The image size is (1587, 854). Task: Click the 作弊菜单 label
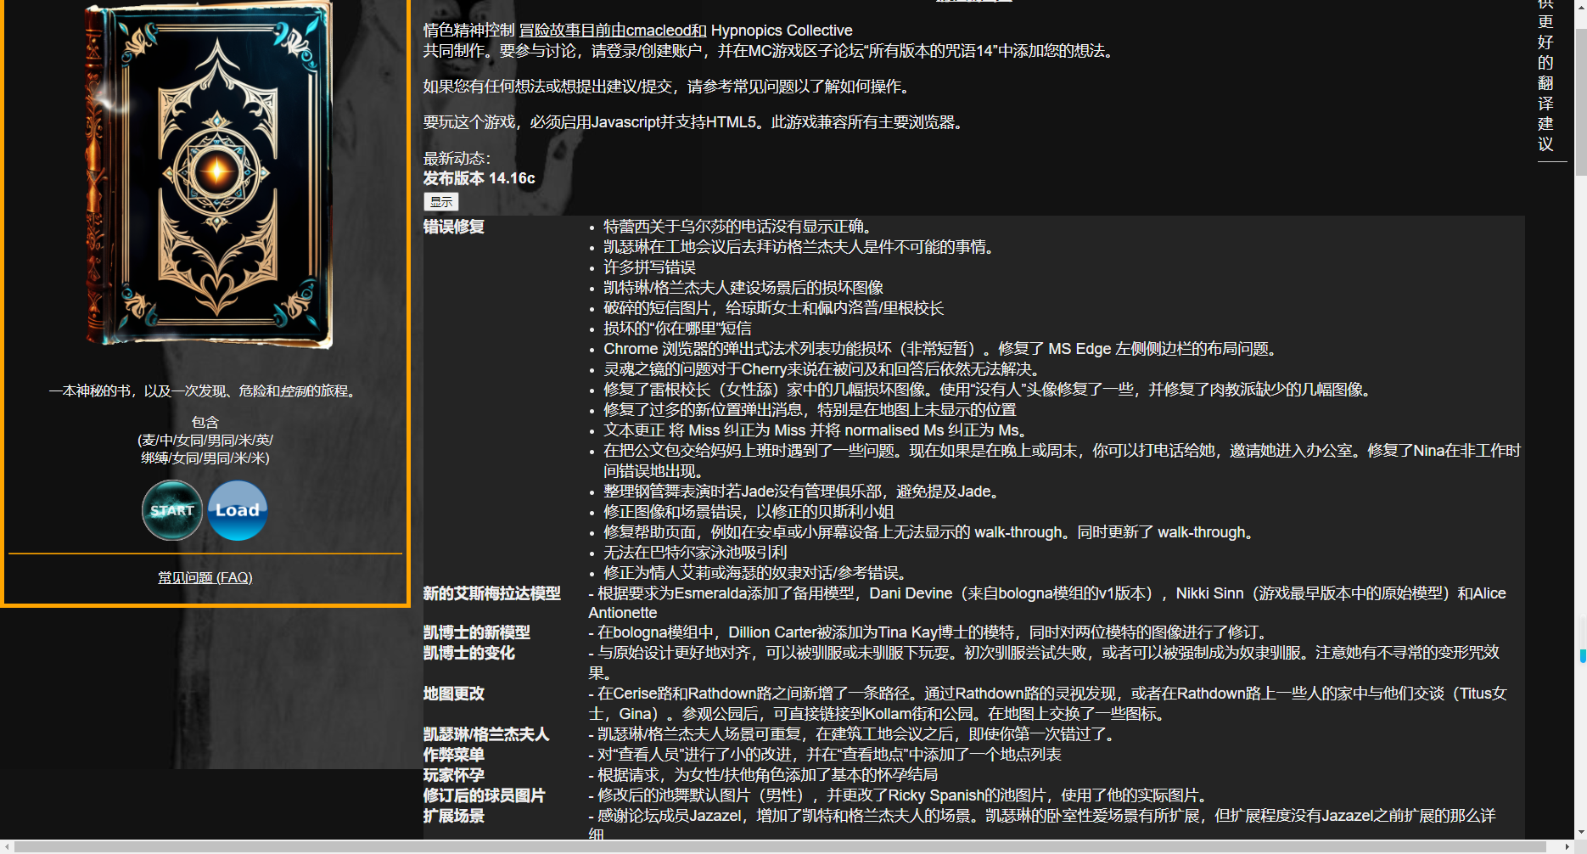pos(454,755)
